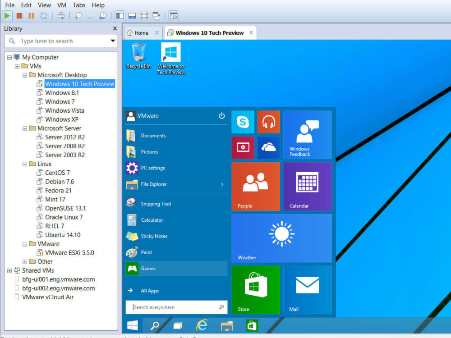Viewport: 451px width, 338px height.
Task: Launch Internet Explorer from the guest taskbar
Action: point(202,325)
